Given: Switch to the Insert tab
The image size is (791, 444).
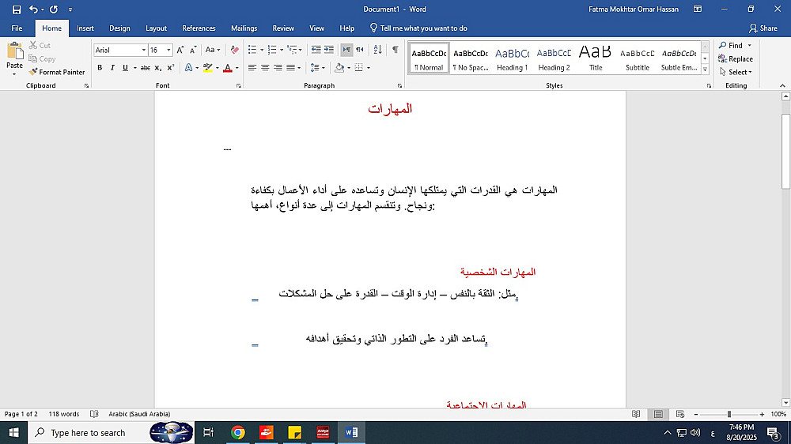Looking at the screenshot, I should (x=85, y=28).
